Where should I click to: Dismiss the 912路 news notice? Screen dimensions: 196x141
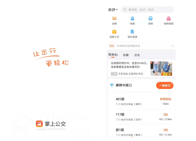pyautogui.click(x=173, y=46)
